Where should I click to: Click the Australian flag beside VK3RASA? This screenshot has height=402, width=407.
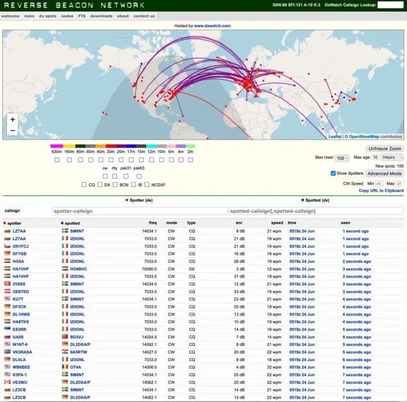tap(6, 352)
